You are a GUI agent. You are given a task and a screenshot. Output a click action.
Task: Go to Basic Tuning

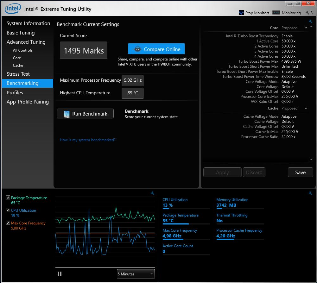pos(21,33)
